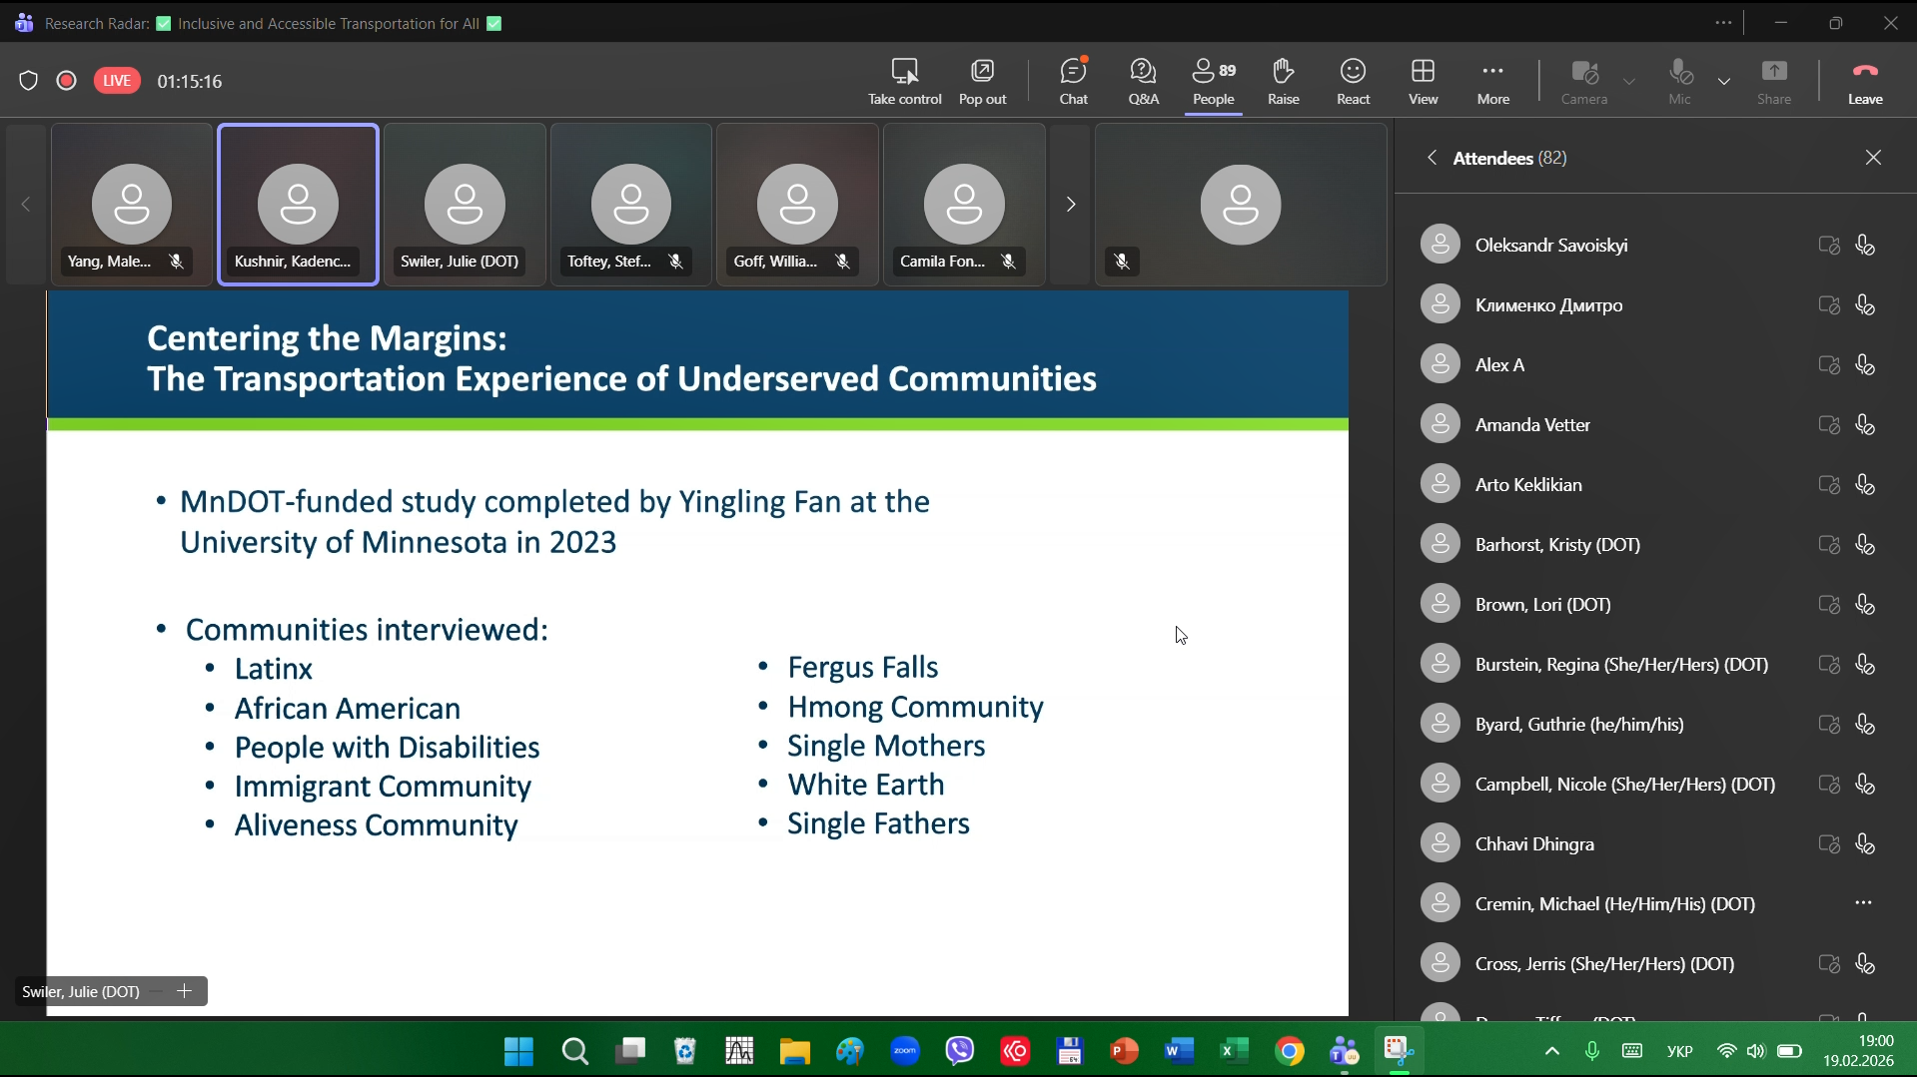Raise your hand in the meeting

click(x=1283, y=81)
